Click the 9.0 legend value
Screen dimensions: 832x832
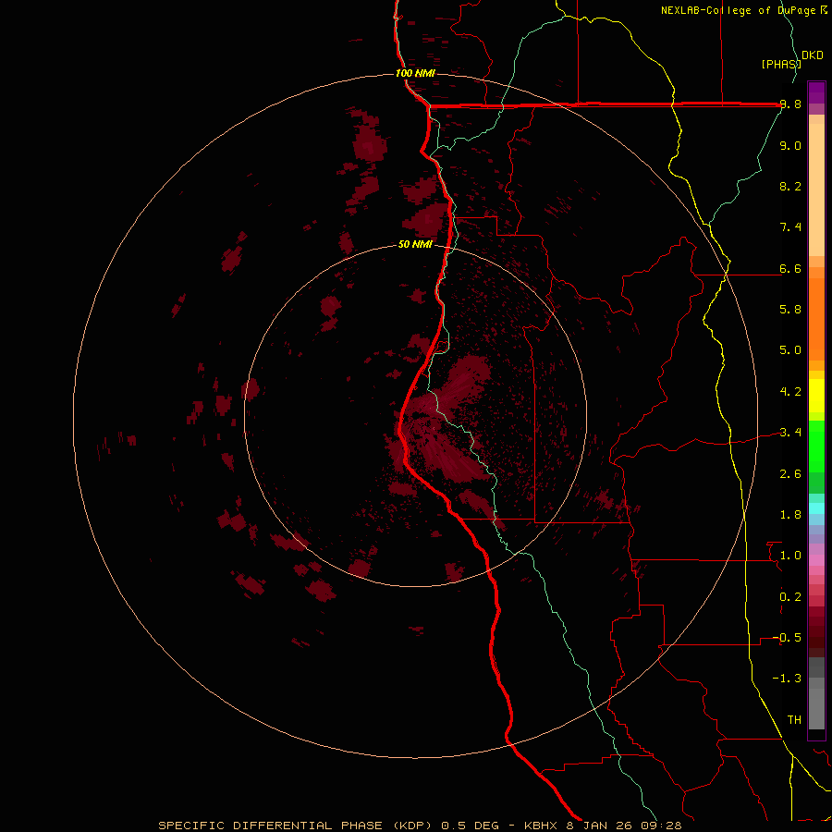[790, 145]
